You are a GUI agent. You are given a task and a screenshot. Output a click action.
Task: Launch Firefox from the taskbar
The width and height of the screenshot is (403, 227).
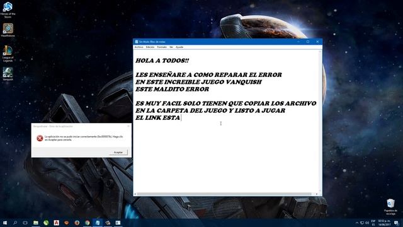(x=77, y=223)
